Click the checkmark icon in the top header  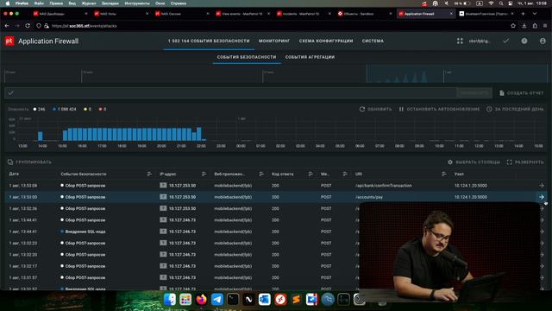(x=506, y=41)
